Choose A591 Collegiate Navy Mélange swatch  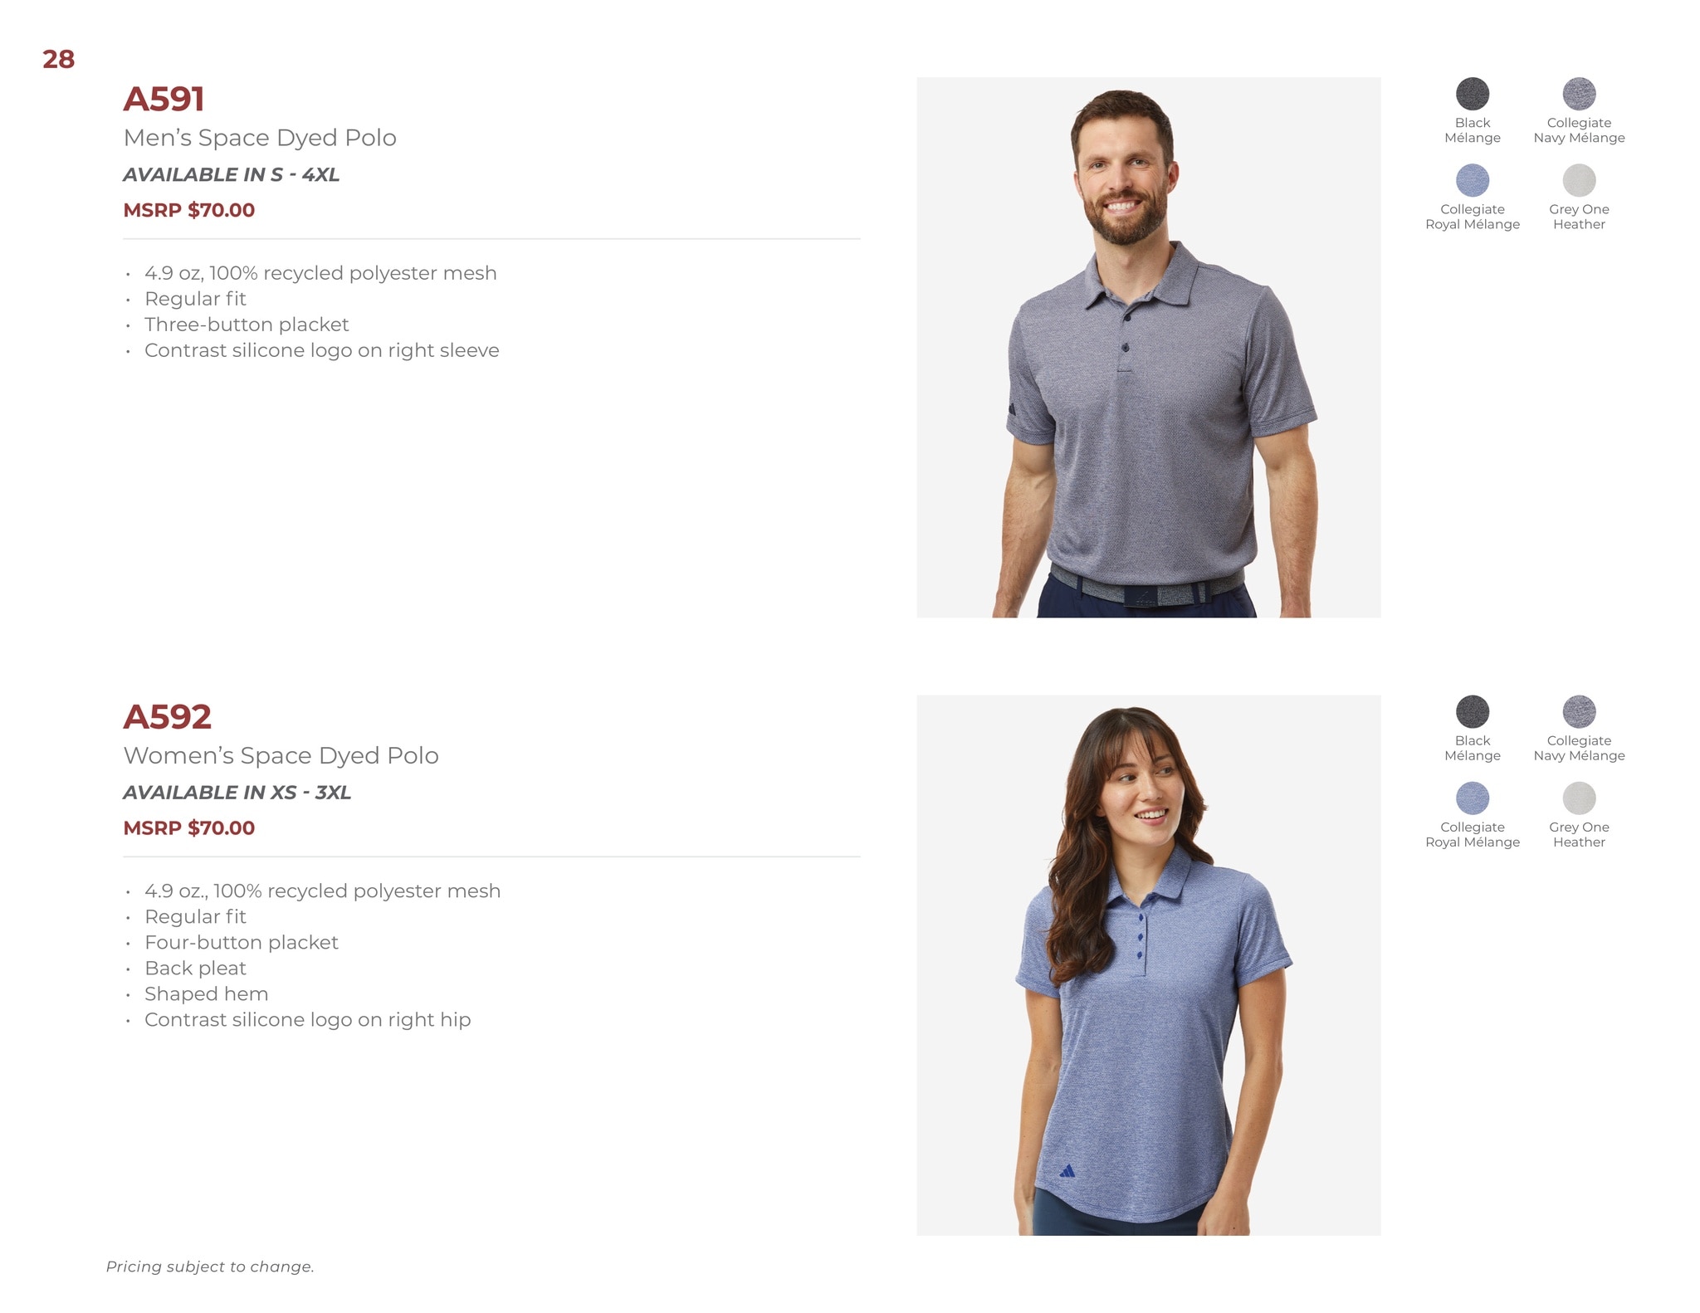point(1579,94)
